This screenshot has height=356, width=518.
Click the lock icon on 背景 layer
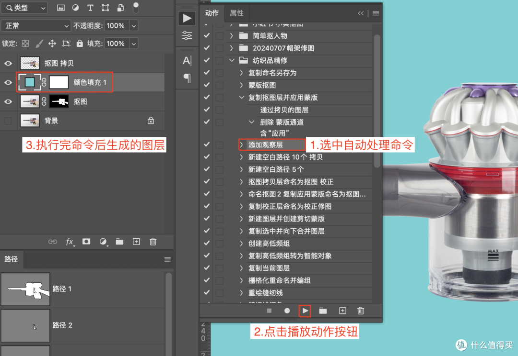(x=151, y=121)
